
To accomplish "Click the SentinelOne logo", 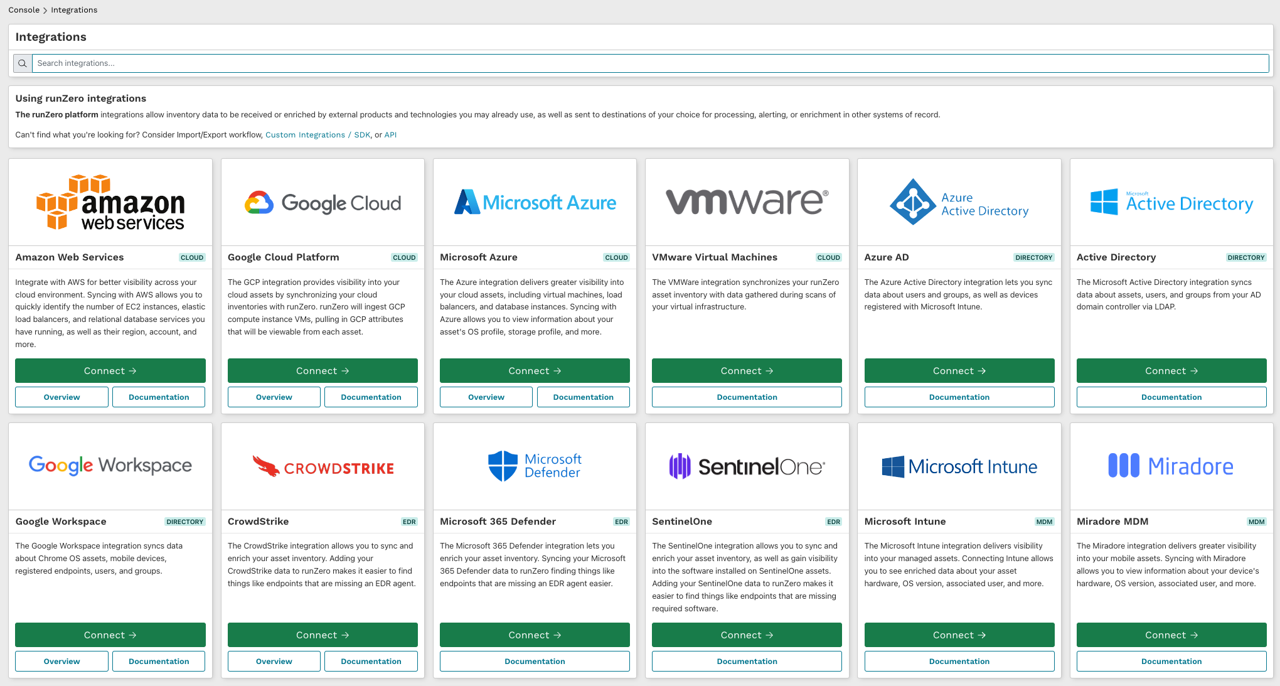I will pyautogui.click(x=747, y=466).
